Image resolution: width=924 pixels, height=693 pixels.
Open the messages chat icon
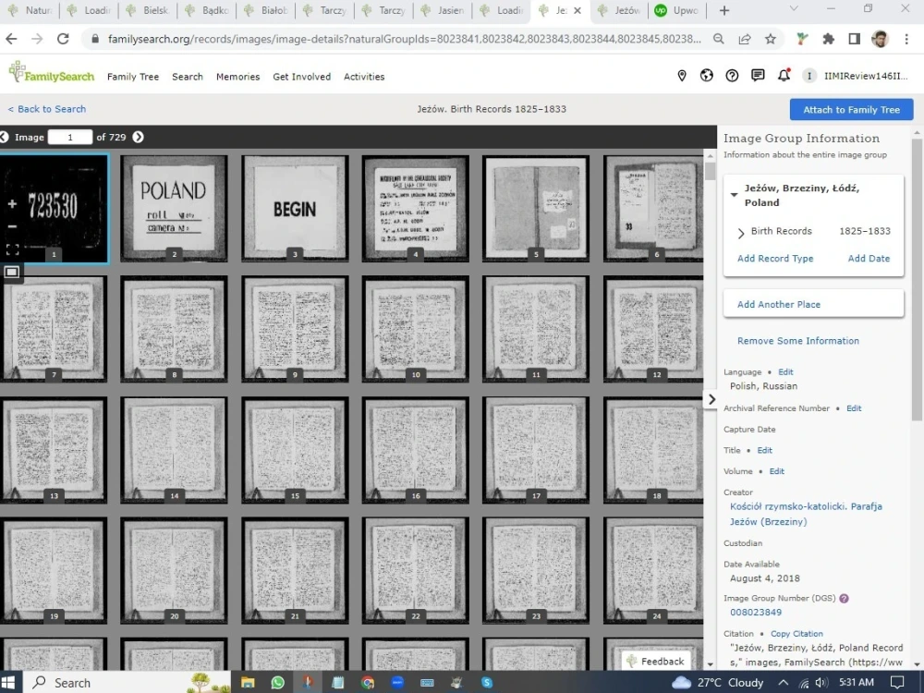coord(758,76)
